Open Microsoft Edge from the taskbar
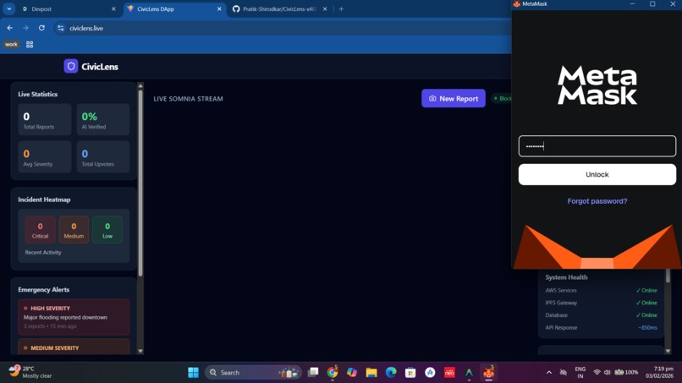Image resolution: width=682 pixels, height=383 pixels. point(391,373)
